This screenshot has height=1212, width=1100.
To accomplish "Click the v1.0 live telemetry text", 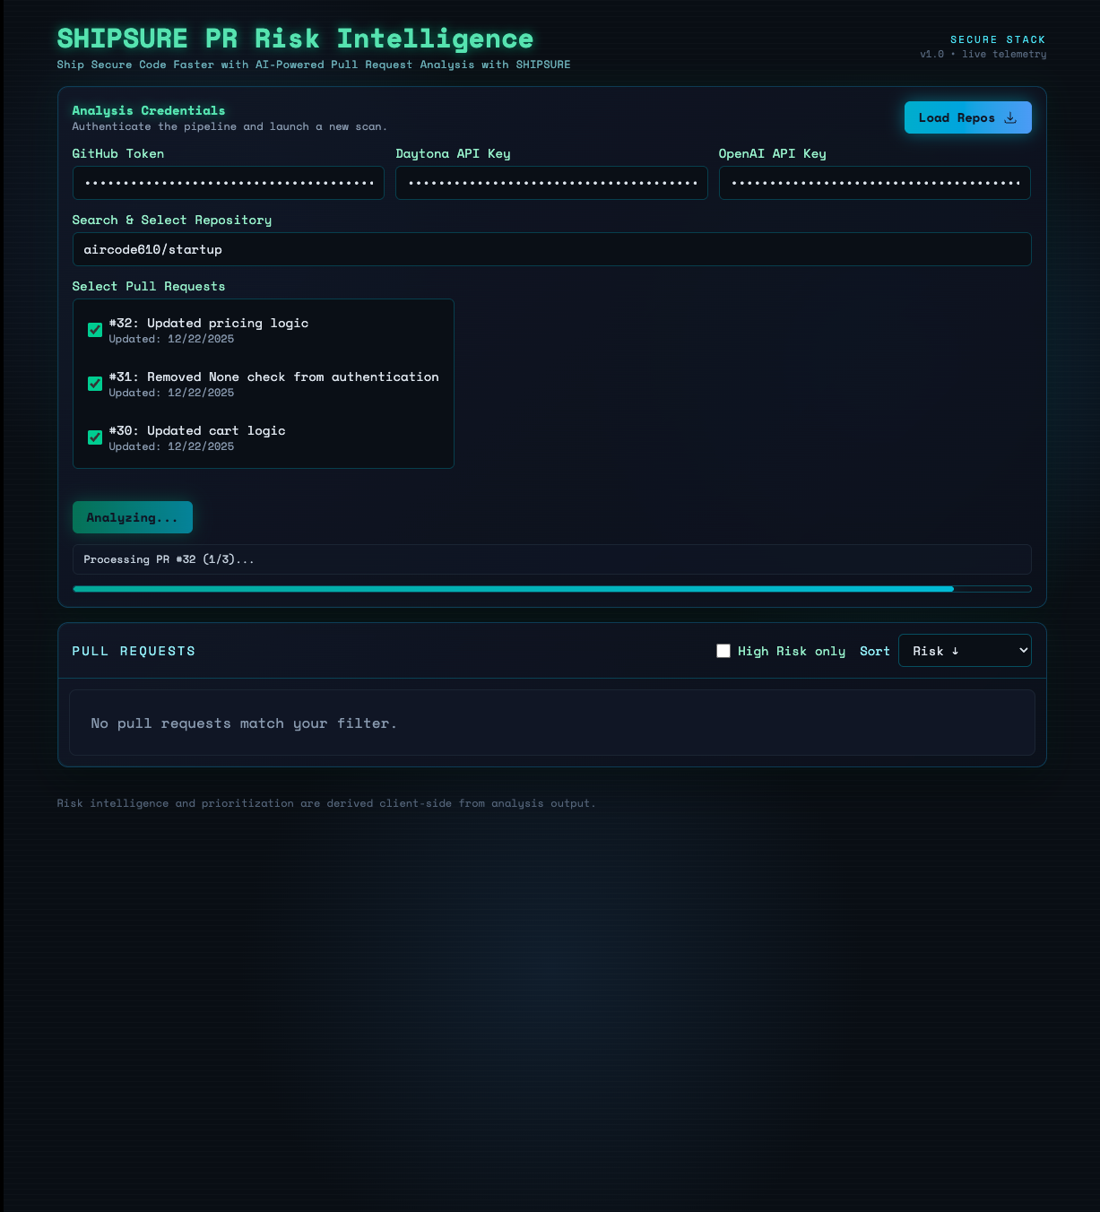I will click(983, 54).
